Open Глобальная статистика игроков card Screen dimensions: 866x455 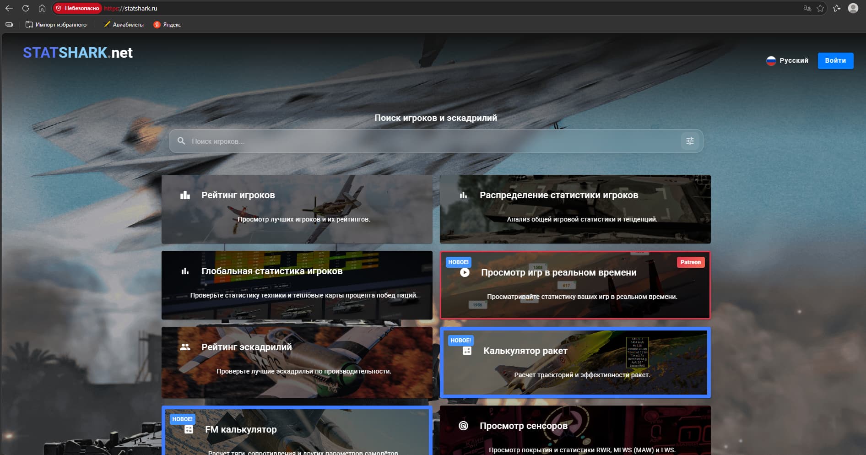[297, 285]
